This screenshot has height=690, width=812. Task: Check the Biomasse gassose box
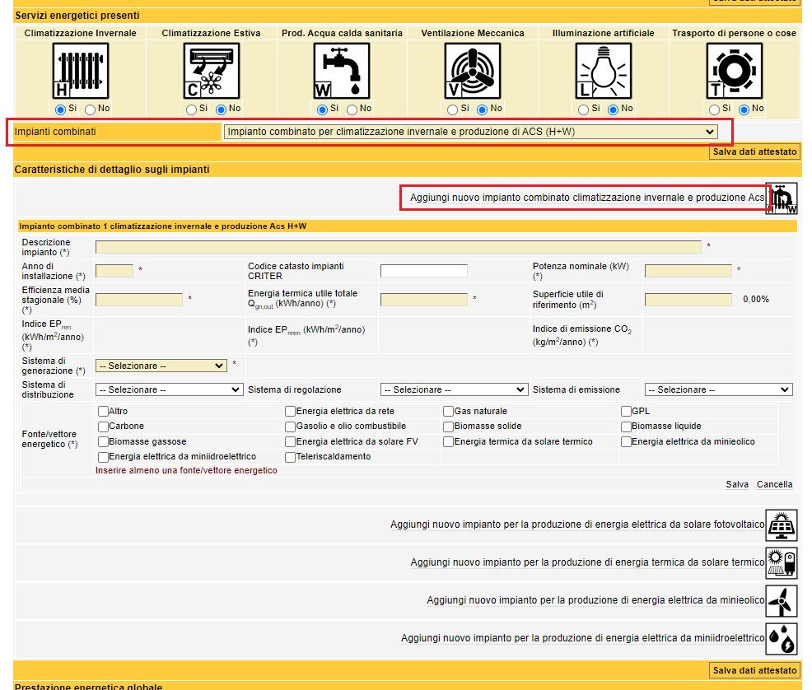tap(103, 442)
